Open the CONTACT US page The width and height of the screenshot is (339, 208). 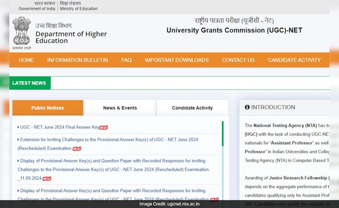pos(238,60)
